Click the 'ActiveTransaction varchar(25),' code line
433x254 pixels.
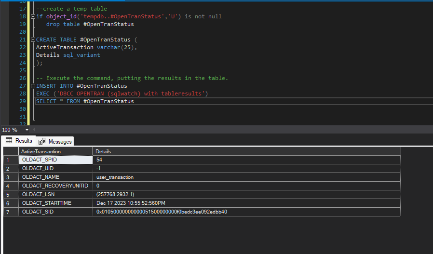coord(86,47)
